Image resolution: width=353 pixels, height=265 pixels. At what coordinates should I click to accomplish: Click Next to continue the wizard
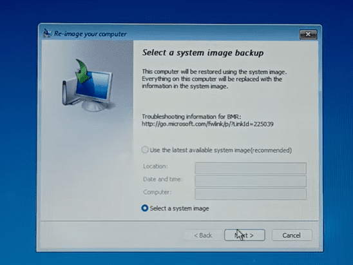pyautogui.click(x=245, y=235)
